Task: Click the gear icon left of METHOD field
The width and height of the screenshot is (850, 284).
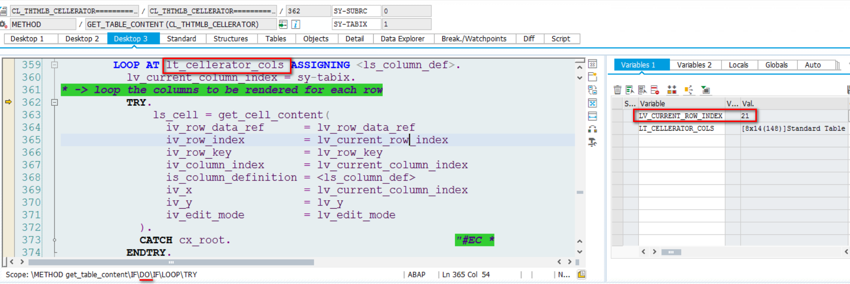Action: (x=3, y=24)
